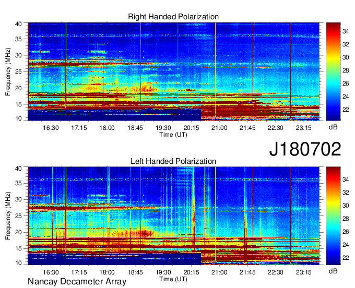355x288 pixels.
Task: Click the 21:45 time tick of Right Handed plot
Action: pos(247,128)
